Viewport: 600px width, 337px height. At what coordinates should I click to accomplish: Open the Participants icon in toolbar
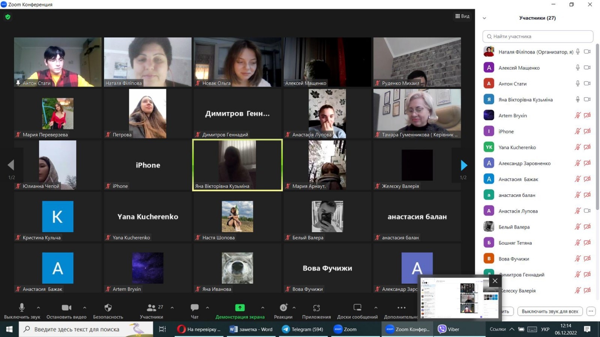[x=151, y=308]
